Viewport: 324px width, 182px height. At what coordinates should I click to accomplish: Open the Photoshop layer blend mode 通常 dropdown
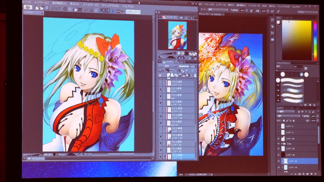pyautogui.click(x=288, y=116)
